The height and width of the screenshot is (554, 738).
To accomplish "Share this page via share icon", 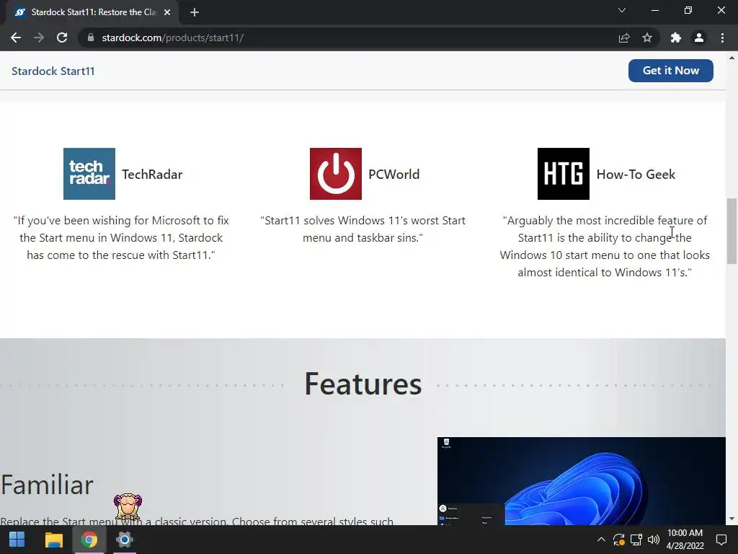I will [x=624, y=38].
